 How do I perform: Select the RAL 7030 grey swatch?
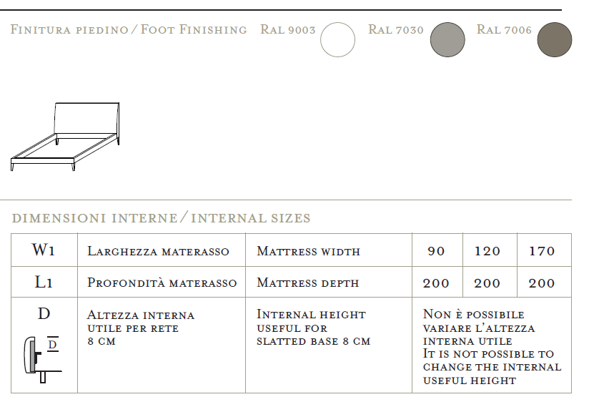(x=447, y=39)
